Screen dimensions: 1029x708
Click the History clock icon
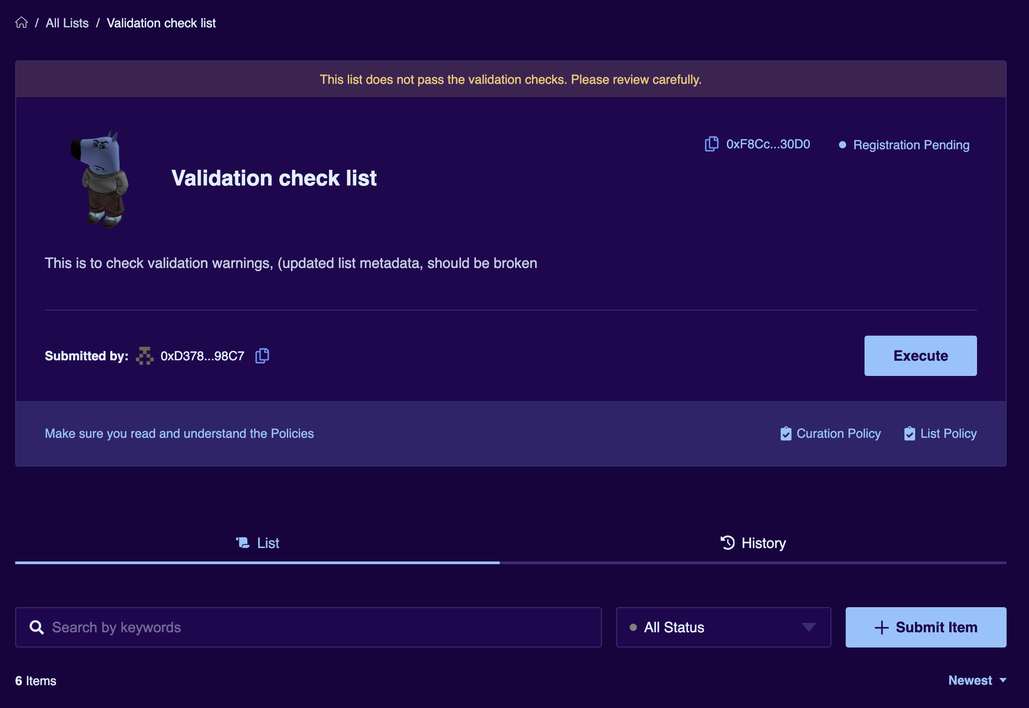[727, 543]
